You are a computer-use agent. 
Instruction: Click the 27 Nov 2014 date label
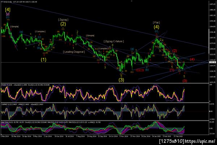click(x=135, y=136)
